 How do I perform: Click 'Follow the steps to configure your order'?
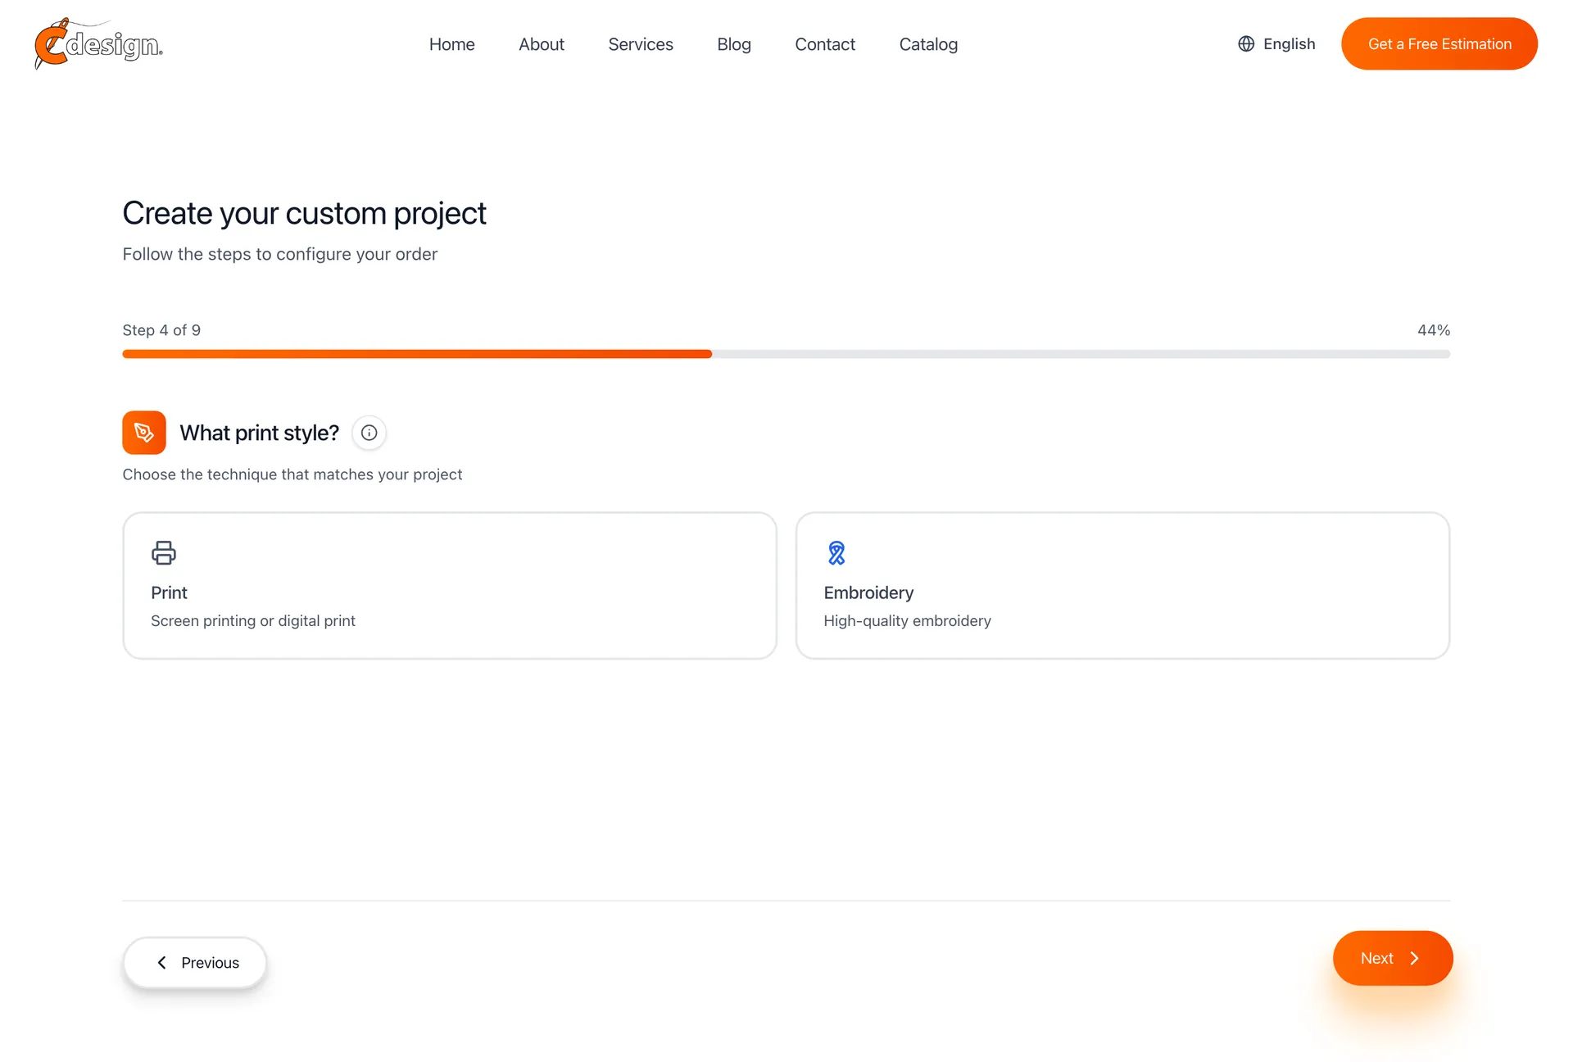280,254
